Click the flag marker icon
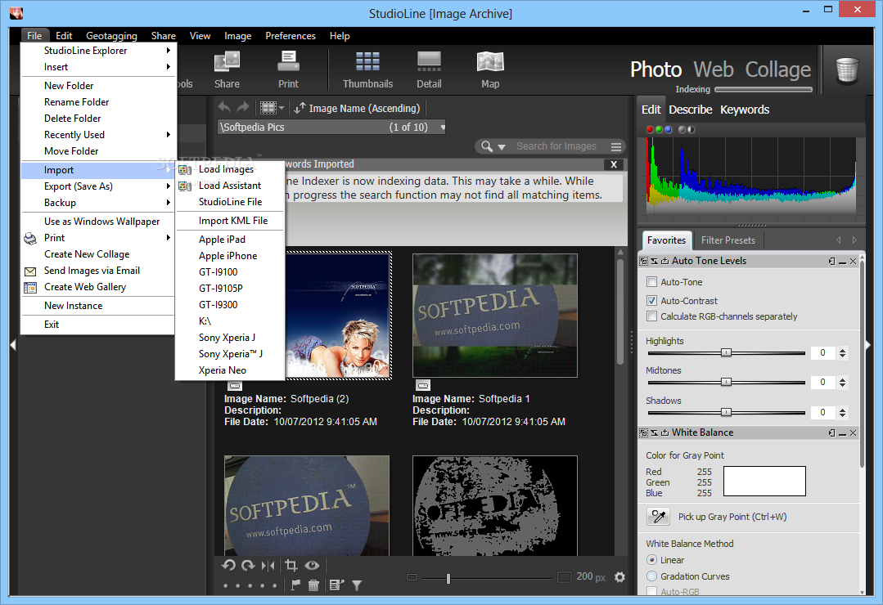Screen dimensions: 883x605 (295, 585)
